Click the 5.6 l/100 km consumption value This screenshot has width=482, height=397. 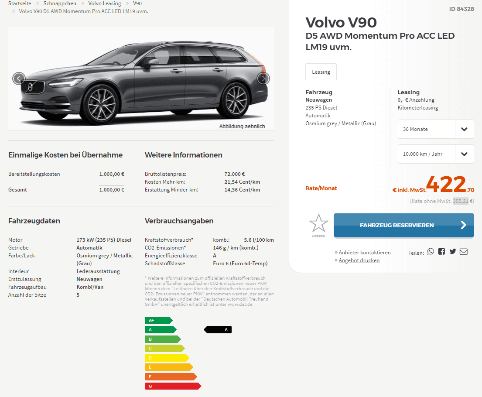(259, 240)
